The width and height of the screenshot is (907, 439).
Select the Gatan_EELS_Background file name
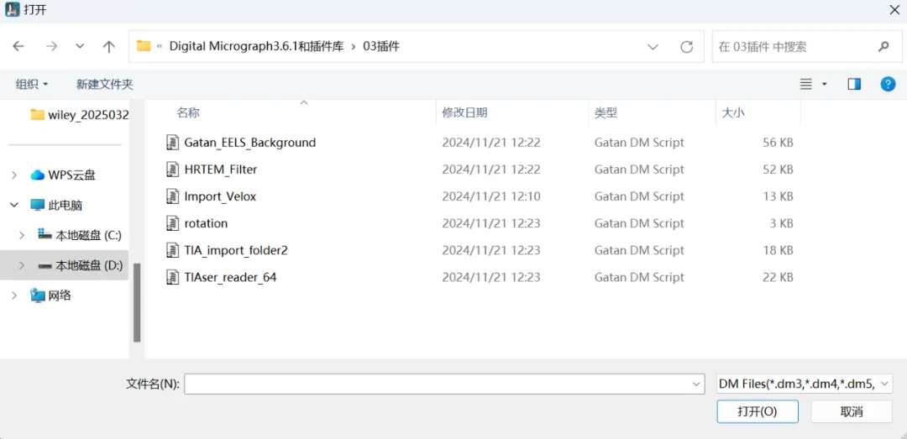(250, 143)
